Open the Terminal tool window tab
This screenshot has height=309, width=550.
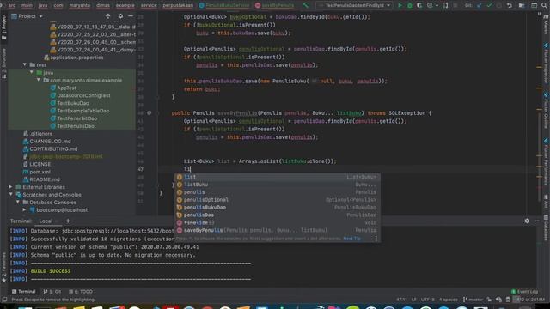click(x=23, y=292)
